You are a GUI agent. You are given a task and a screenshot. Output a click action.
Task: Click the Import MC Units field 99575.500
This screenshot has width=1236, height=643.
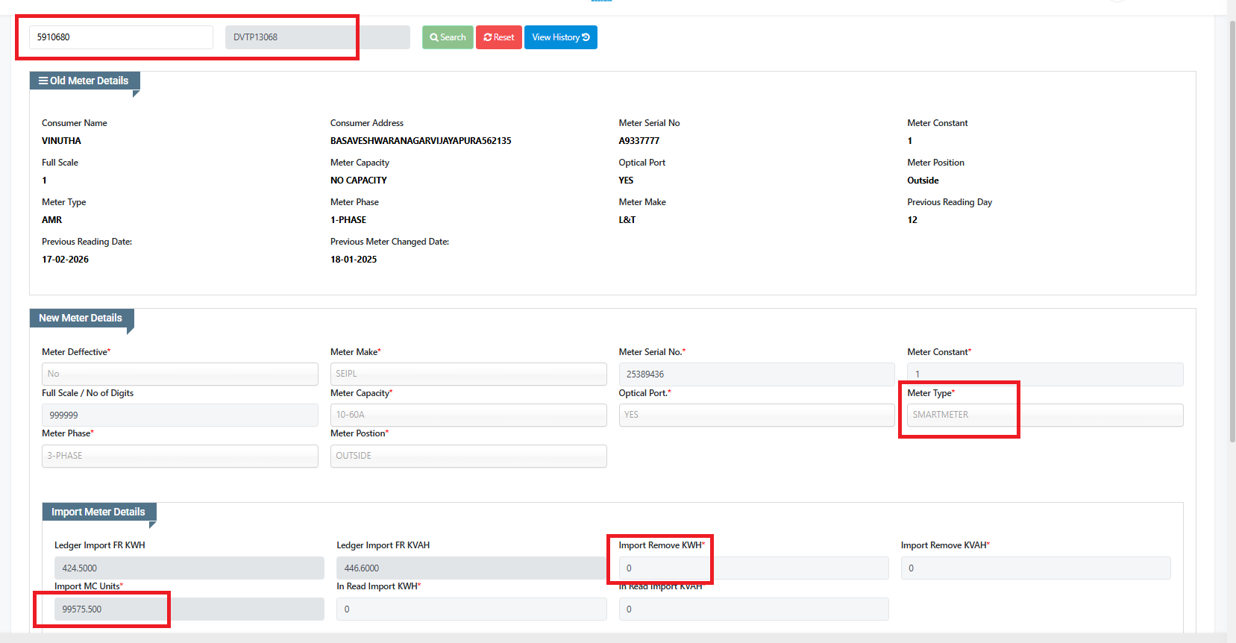pos(189,609)
